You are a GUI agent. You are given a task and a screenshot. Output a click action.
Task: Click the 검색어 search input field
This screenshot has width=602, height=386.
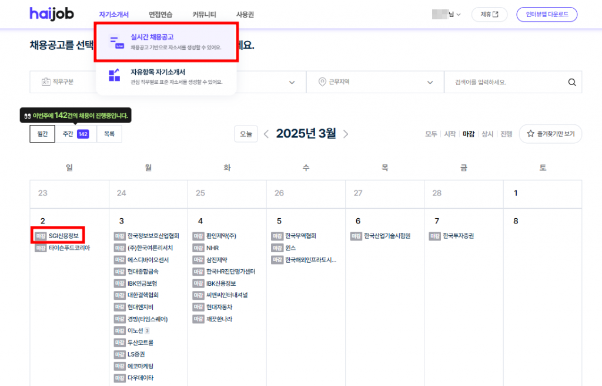coord(506,82)
